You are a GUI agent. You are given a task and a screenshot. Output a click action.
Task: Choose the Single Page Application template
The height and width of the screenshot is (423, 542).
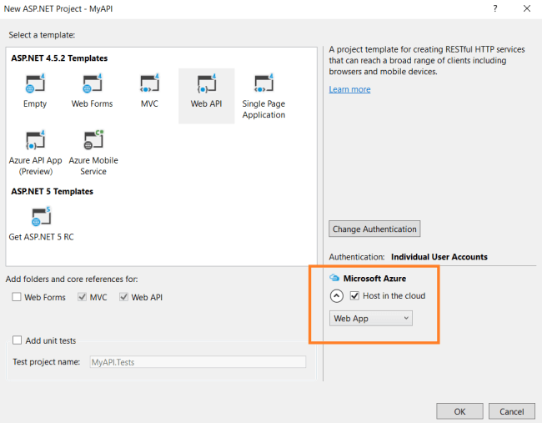263,85
